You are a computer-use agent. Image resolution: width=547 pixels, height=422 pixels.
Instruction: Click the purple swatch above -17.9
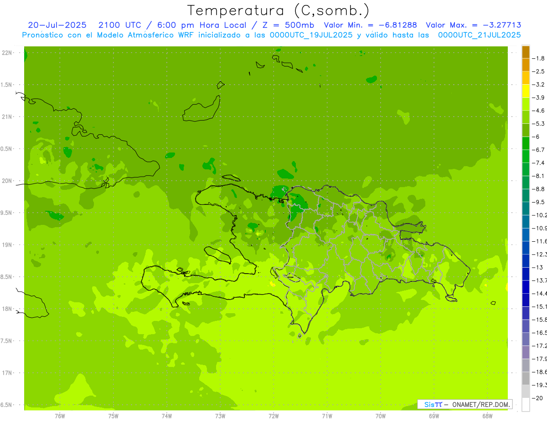pyautogui.click(x=526, y=352)
